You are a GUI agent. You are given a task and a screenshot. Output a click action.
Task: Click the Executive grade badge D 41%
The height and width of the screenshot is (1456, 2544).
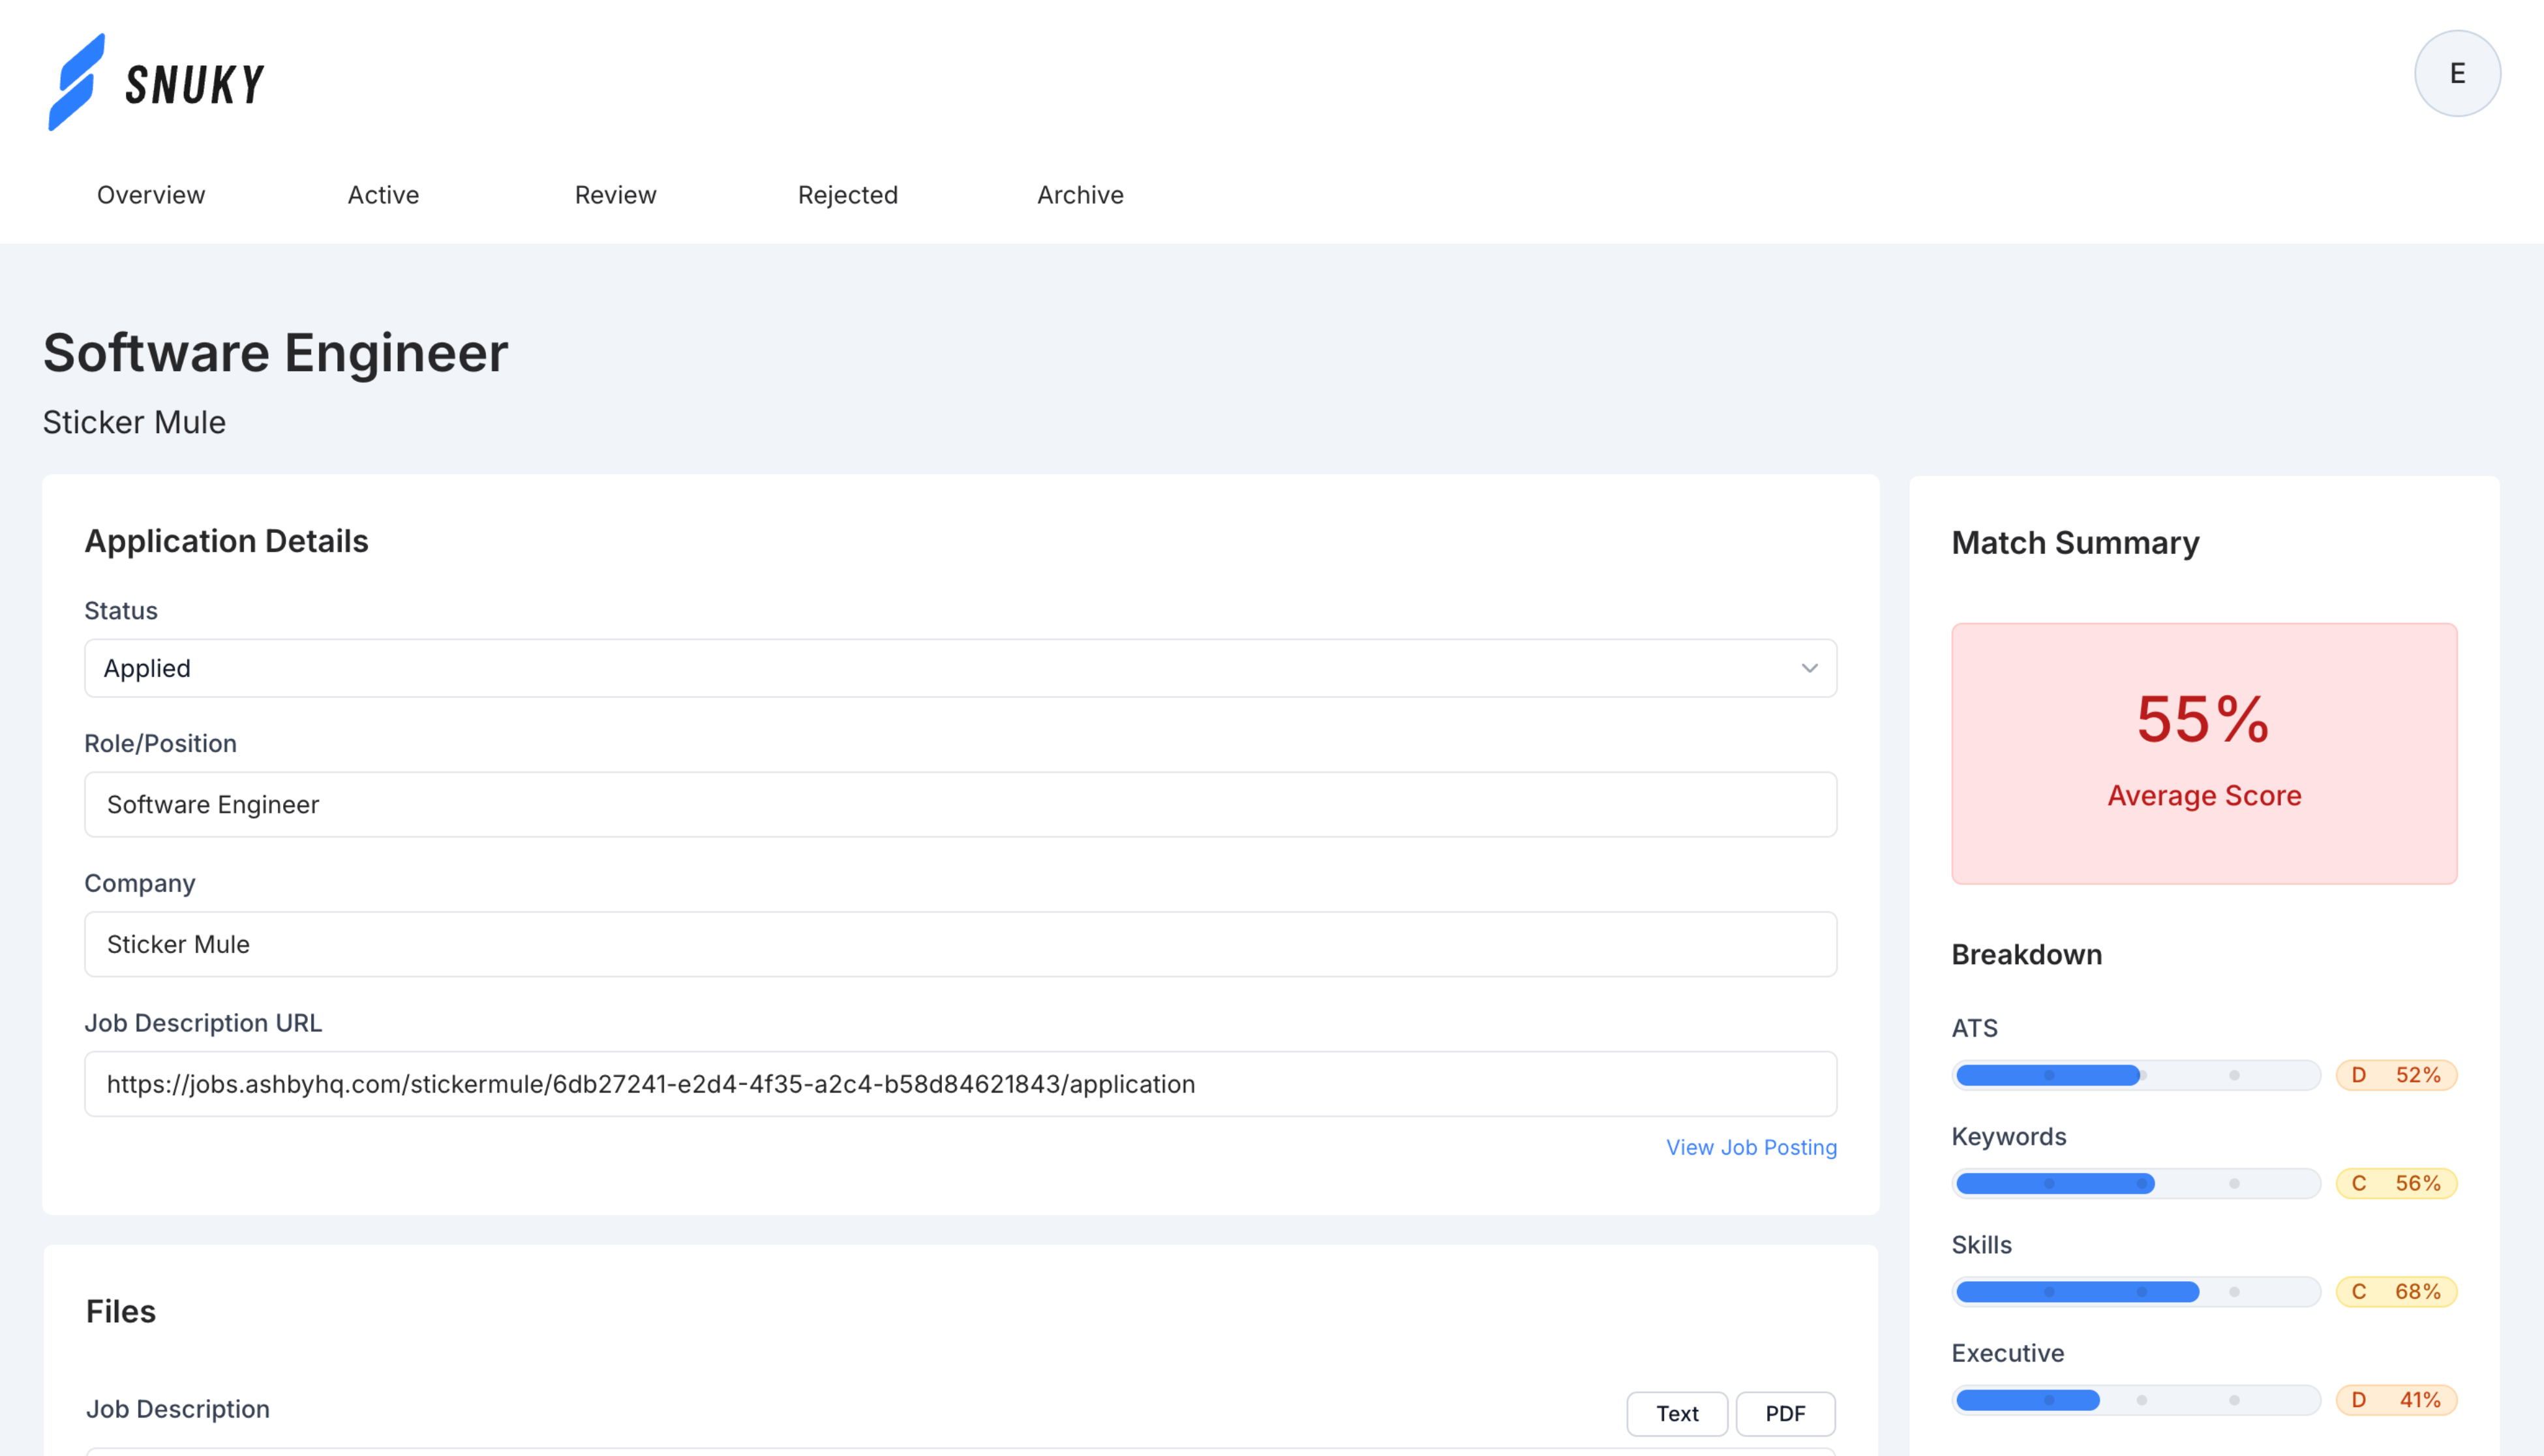(x=2396, y=1400)
